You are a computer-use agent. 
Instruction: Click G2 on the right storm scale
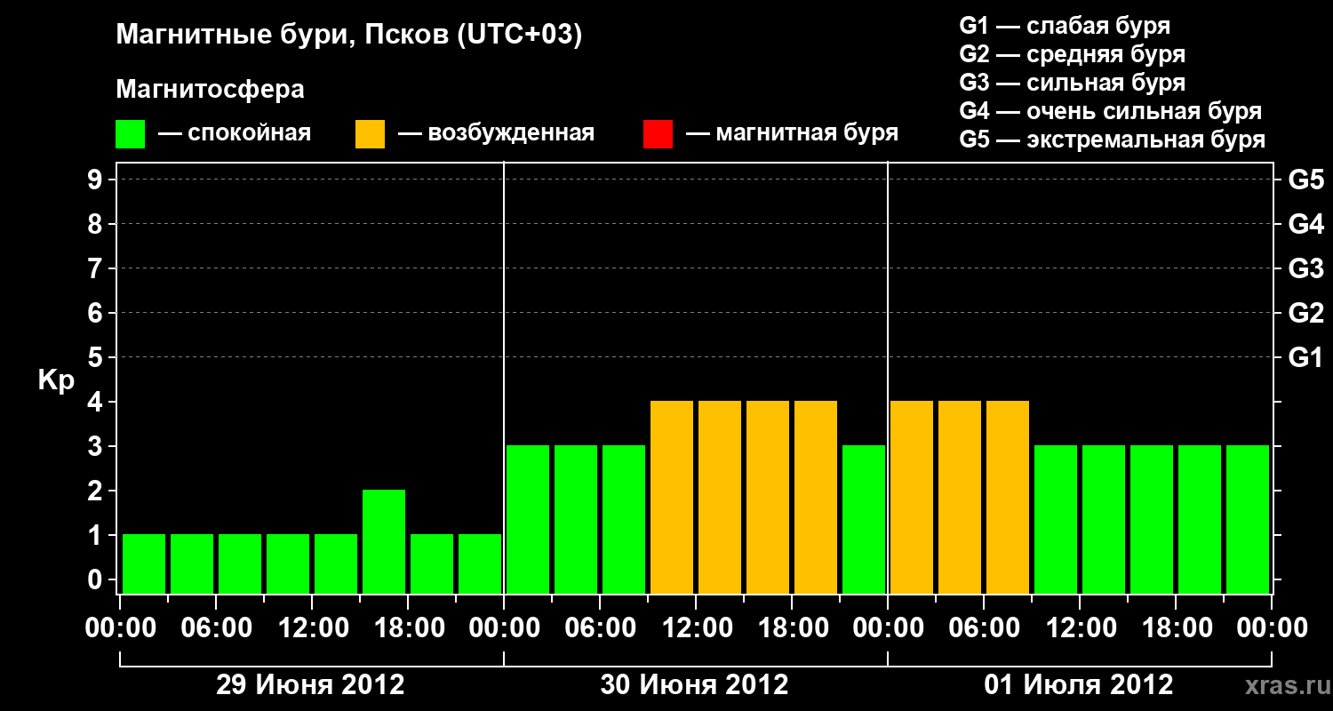point(1306,313)
